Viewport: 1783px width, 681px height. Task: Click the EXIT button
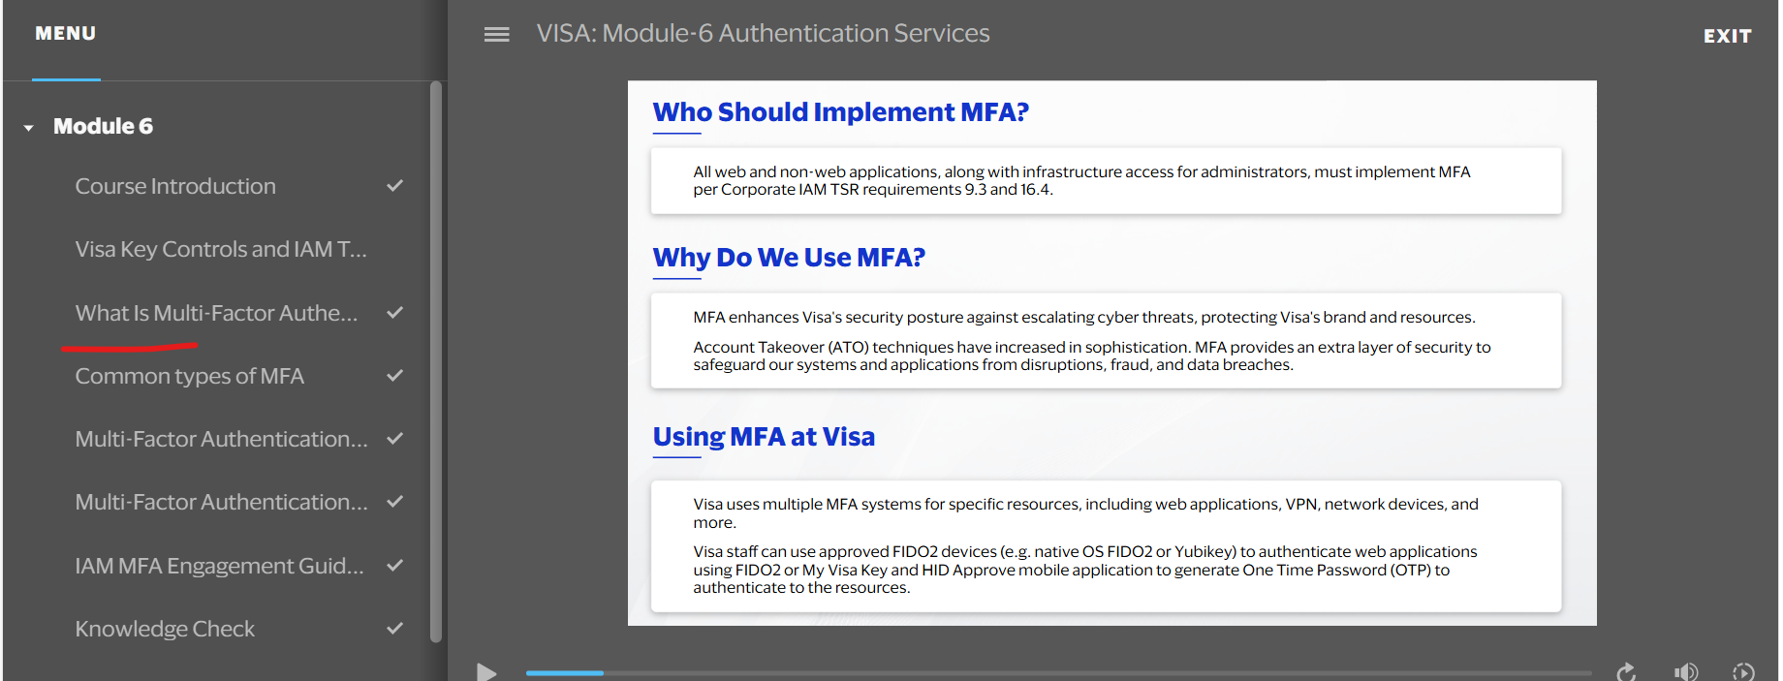[1727, 36]
